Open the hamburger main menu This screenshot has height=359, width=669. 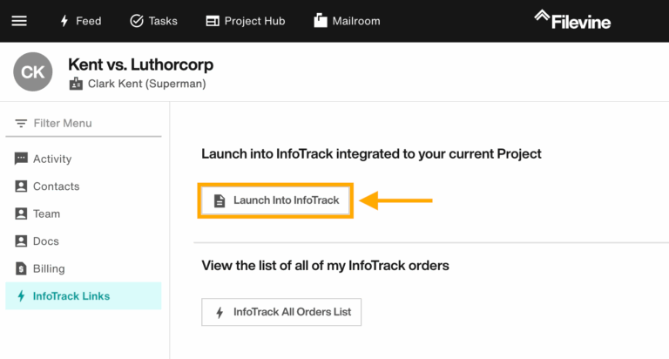[x=19, y=21]
